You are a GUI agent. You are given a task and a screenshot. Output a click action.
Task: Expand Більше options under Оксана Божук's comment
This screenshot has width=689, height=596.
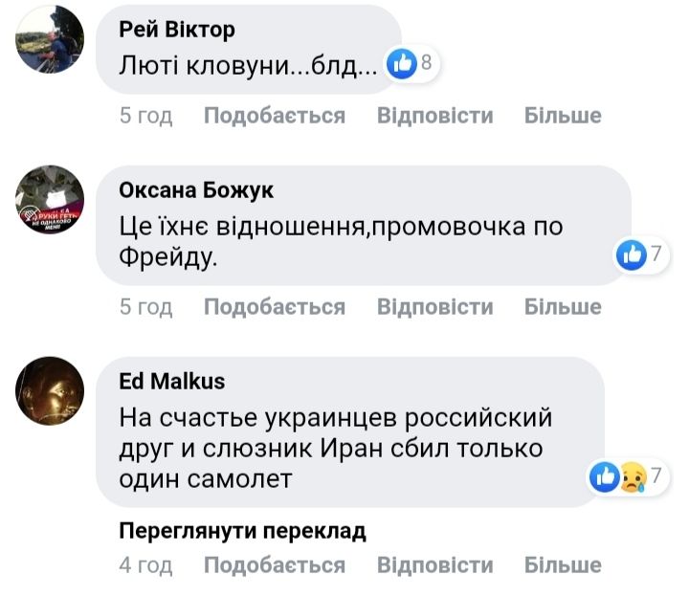pyautogui.click(x=563, y=307)
